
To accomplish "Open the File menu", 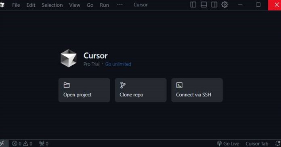I will [x=16, y=5].
